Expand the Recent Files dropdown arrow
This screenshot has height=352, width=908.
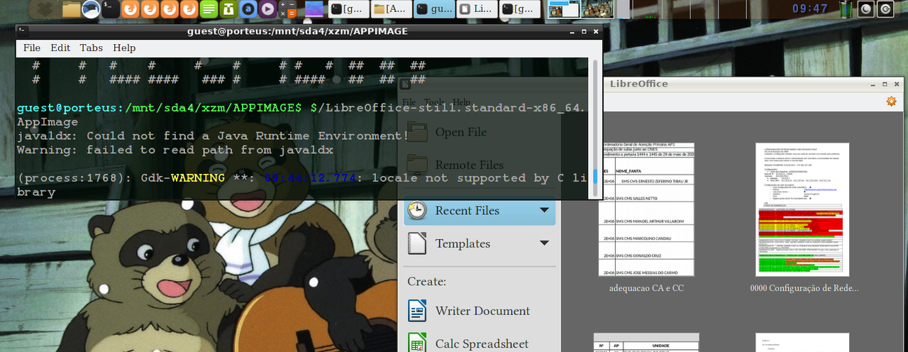pyautogui.click(x=544, y=211)
